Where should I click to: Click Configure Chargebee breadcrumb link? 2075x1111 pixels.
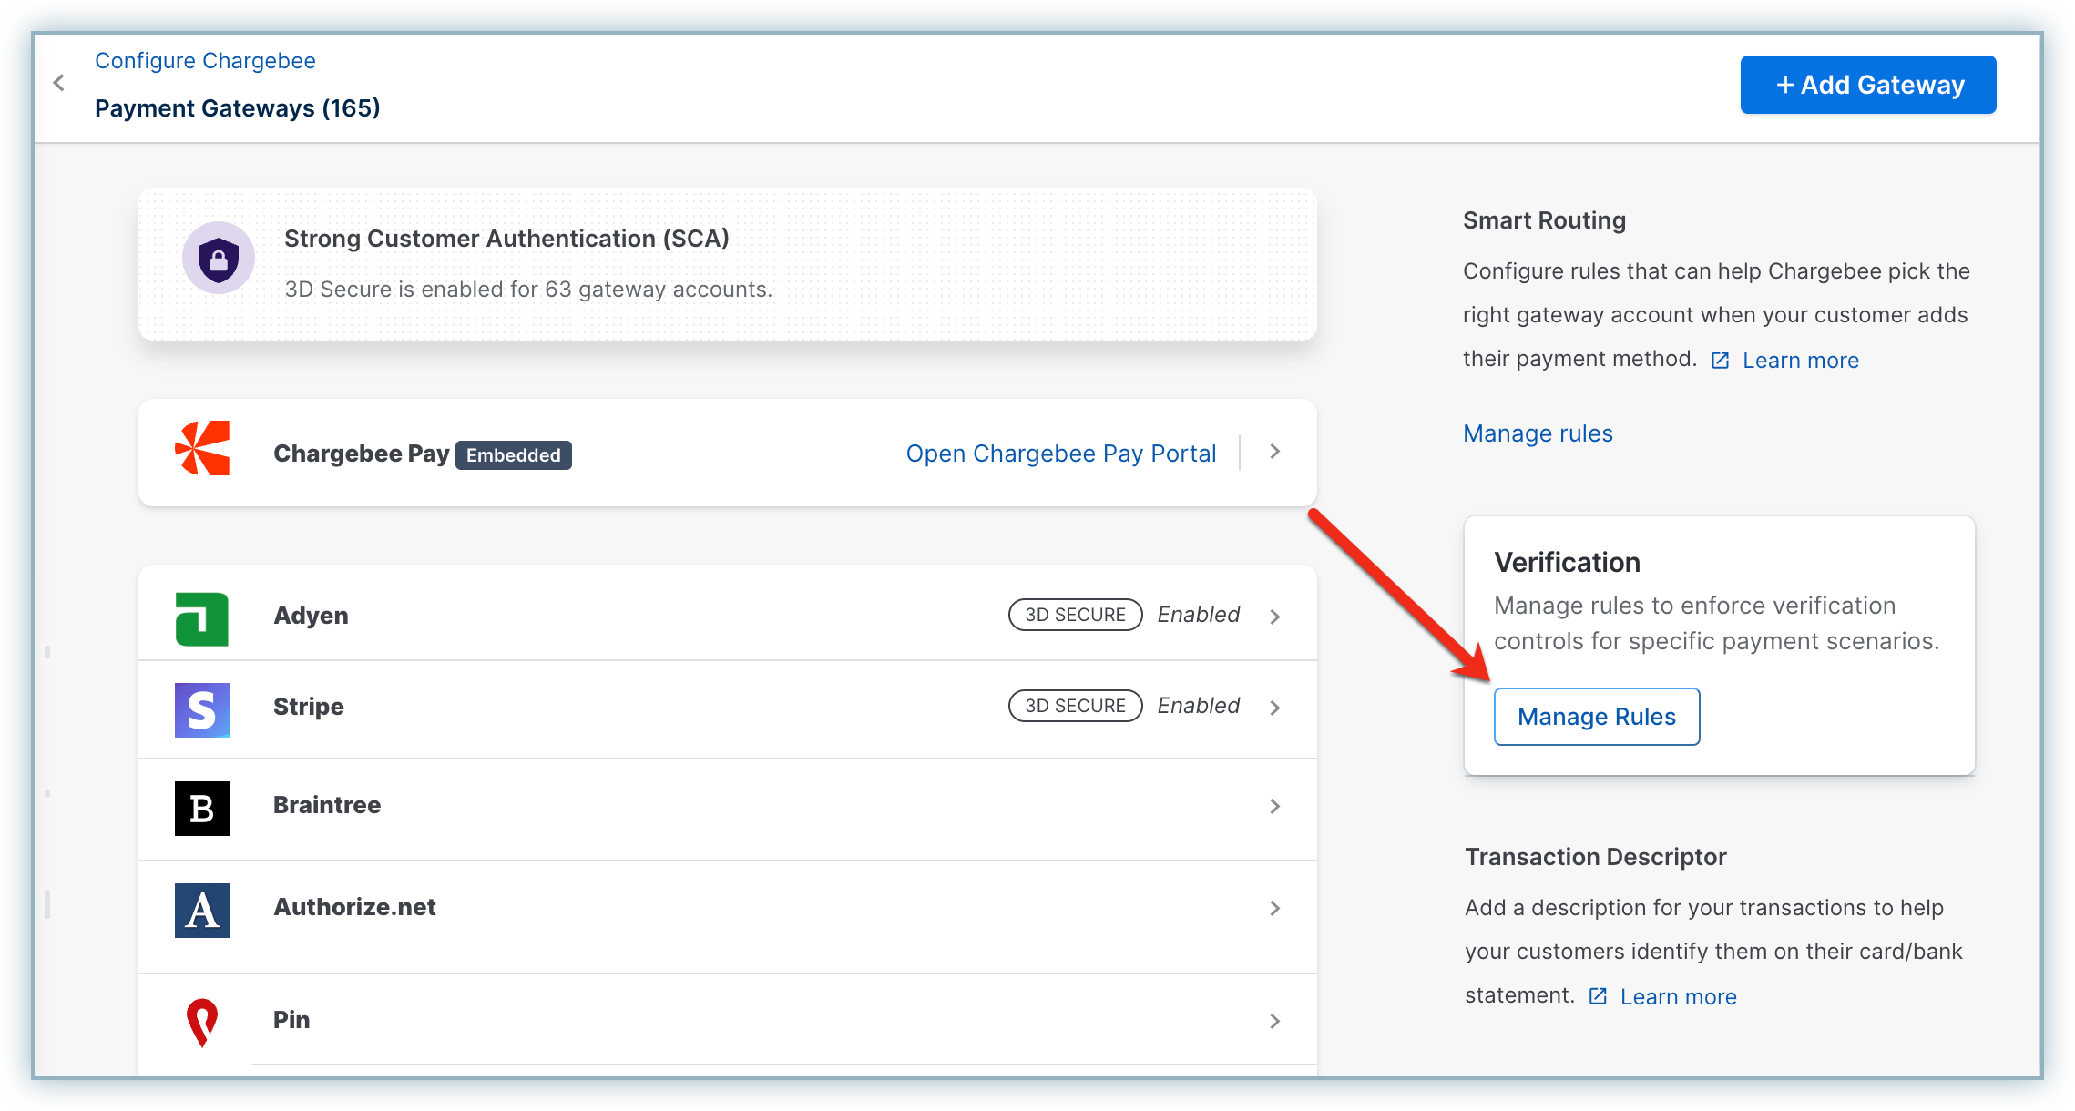205,61
